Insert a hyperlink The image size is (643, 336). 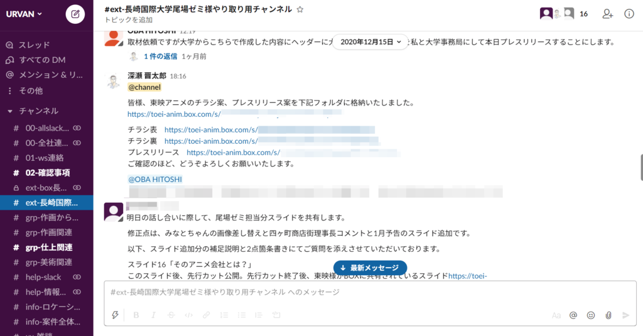(206, 315)
